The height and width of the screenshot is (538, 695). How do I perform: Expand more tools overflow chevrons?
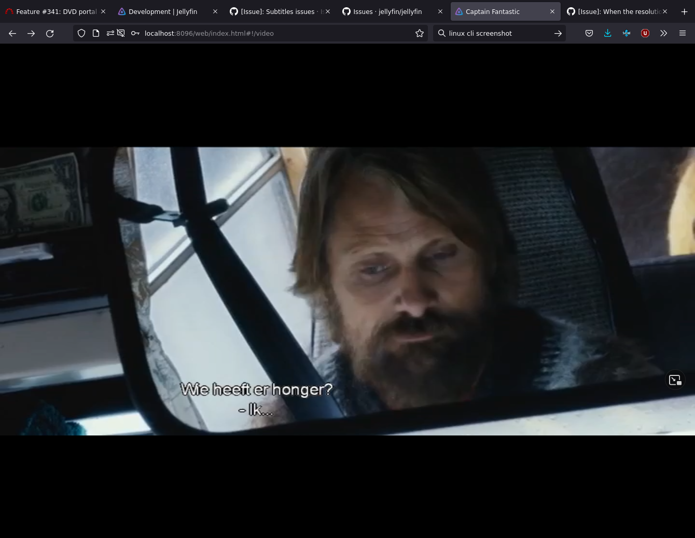point(664,33)
